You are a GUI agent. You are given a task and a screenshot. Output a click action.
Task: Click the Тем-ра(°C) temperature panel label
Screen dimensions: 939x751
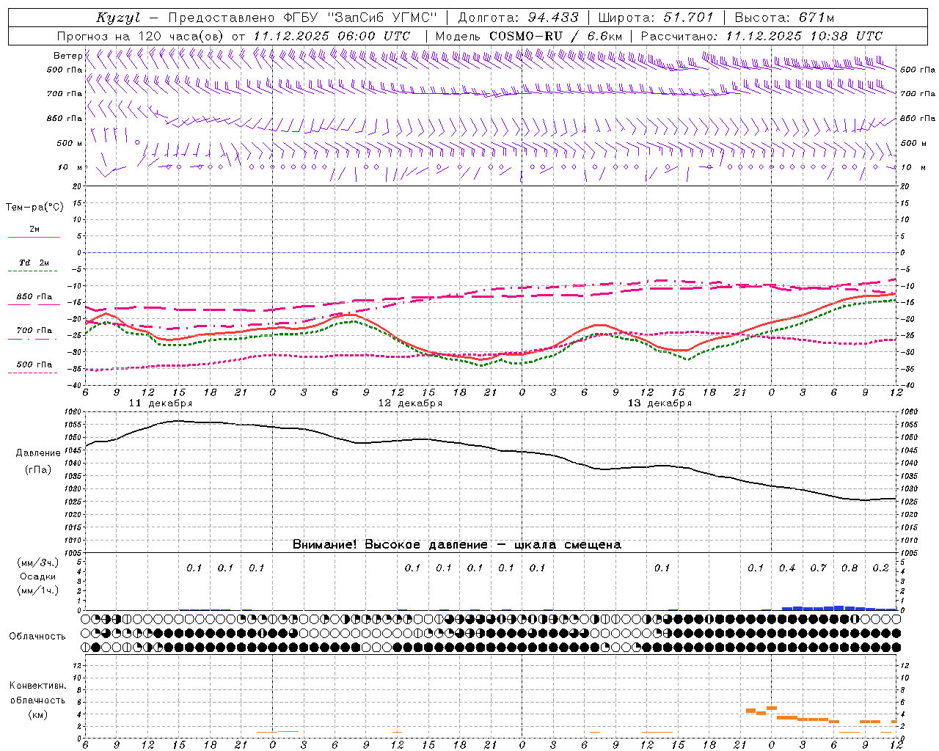point(34,208)
